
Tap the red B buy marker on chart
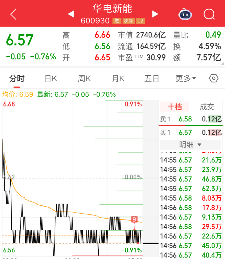(x=134, y=220)
